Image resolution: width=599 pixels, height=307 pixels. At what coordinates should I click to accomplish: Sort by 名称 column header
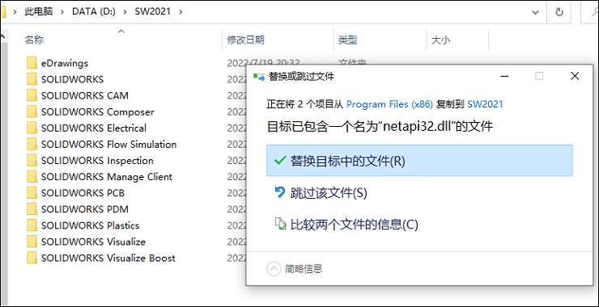(x=34, y=40)
